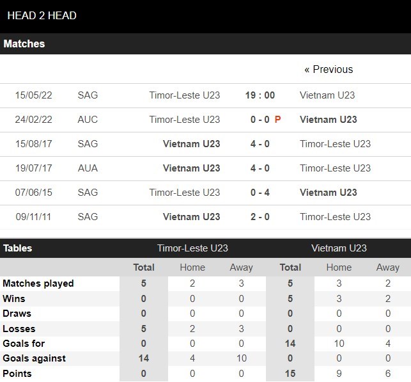Open the 4 - 0 result from 15/08/17
Viewport: 411px width, 382px height.
(x=260, y=144)
